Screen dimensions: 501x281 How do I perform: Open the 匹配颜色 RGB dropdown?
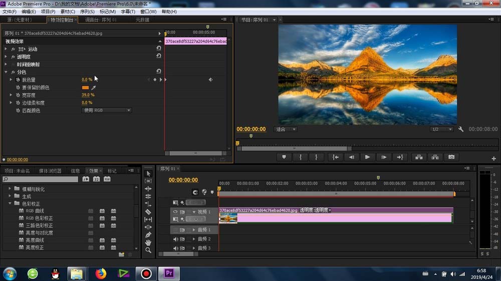pos(107,110)
